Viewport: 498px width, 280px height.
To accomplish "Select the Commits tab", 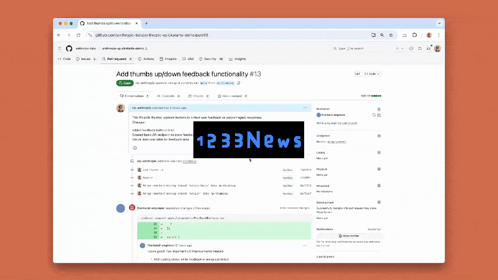I will tap(168, 96).
